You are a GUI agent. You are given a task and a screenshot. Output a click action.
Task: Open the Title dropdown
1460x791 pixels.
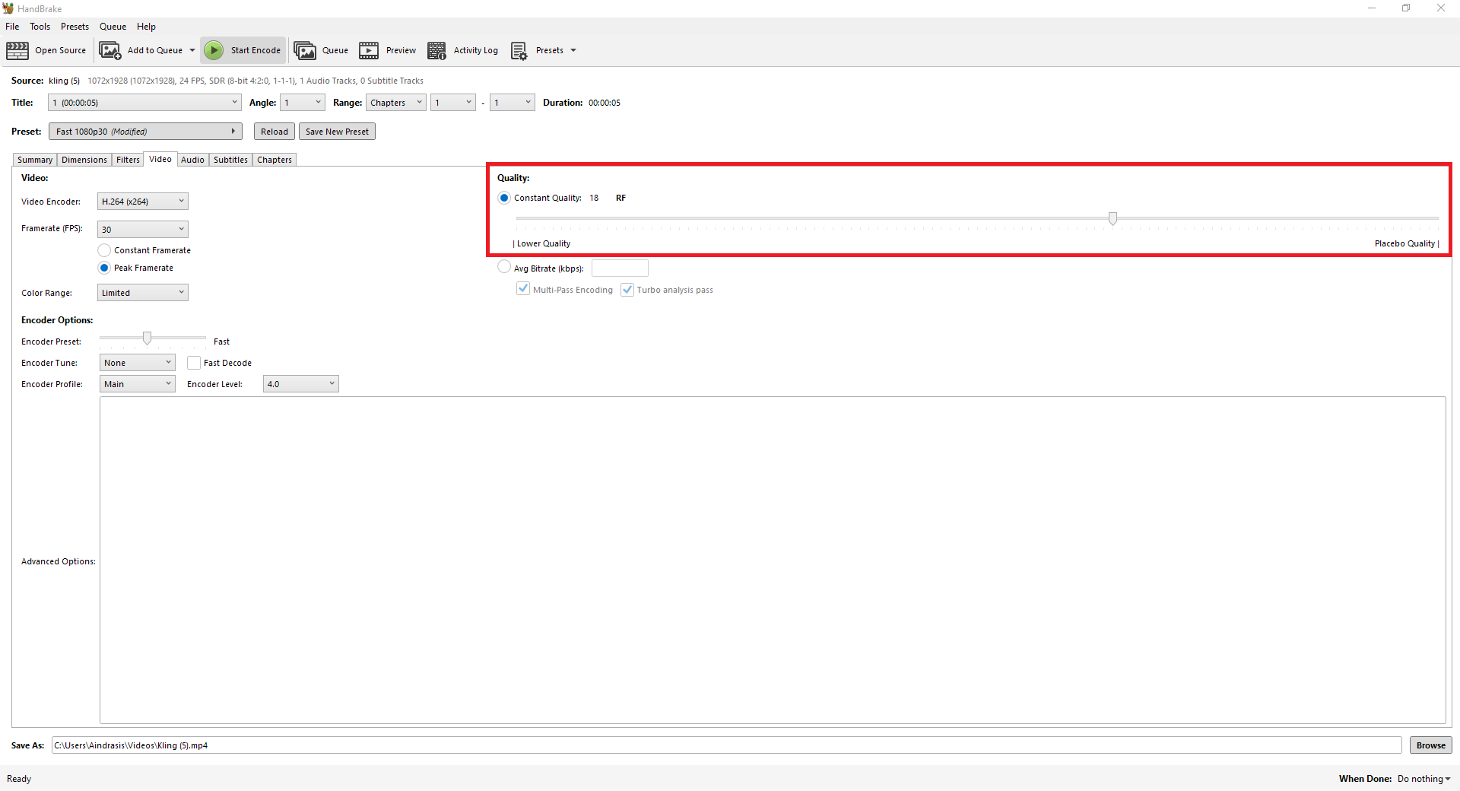(144, 103)
